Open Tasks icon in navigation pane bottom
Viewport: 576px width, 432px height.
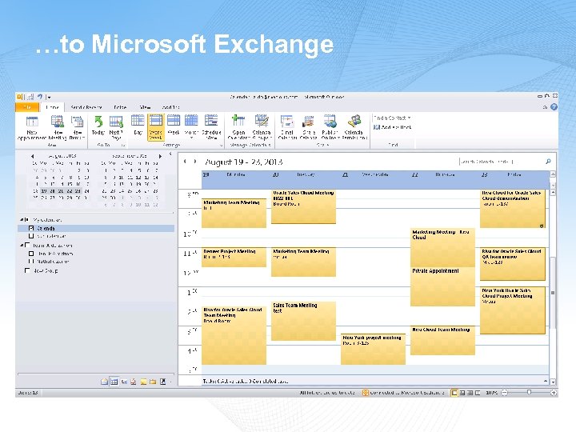(134, 382)
